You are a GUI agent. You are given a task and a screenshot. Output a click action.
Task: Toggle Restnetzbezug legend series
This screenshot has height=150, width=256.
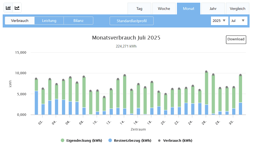[x=132, y=140]
